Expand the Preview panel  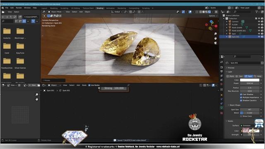tap(231, 67)
